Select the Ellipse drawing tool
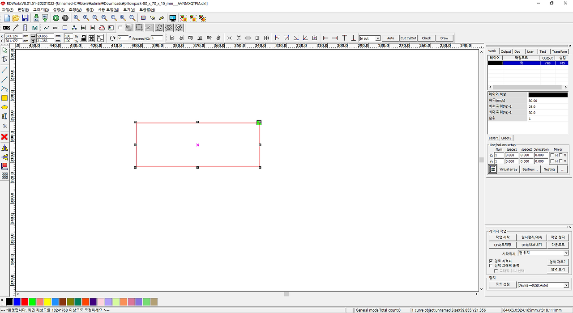The width and height of the screenshot is (573, 313). coord(4,108)
